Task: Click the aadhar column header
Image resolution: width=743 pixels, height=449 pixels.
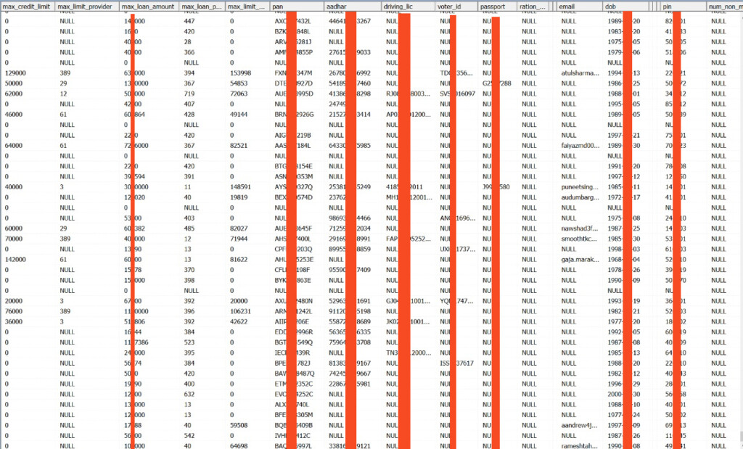Action: [x=353, y=7]
